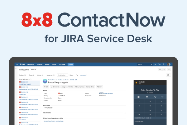Screen dimensions: 187x125
Task: Open the Dashboards menu
Action: [x=31, y=64]
